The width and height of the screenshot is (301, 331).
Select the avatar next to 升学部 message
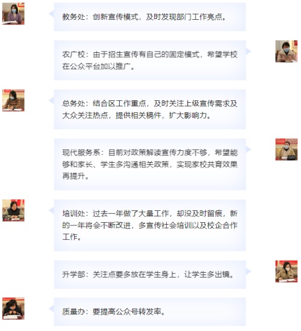point(287,272)
